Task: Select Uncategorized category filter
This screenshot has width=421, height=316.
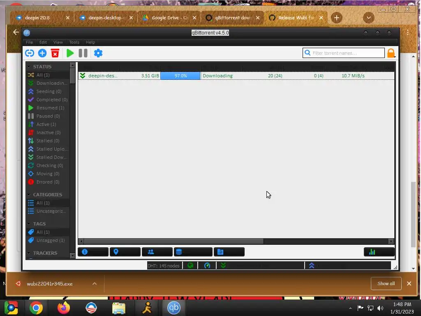Action: coord(48,211)
